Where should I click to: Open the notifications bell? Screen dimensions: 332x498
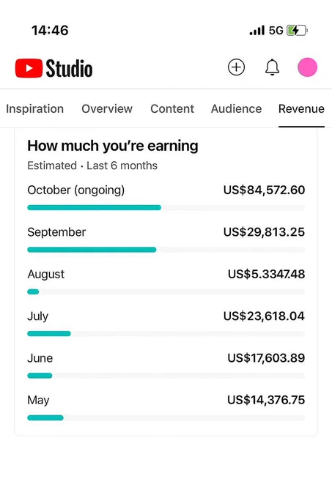point(273,67)
